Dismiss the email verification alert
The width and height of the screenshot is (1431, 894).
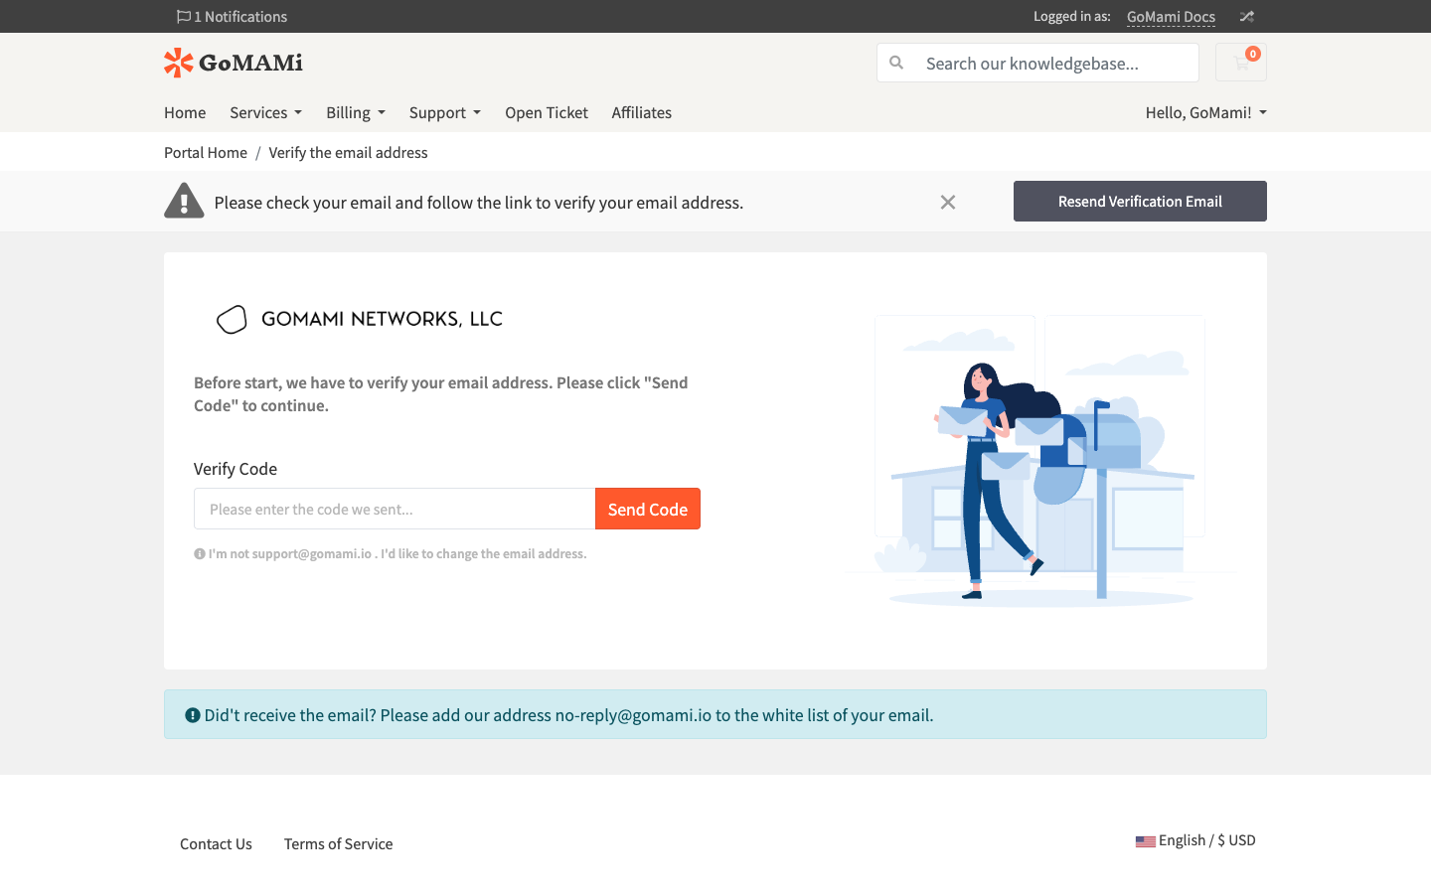(x=948, y=203)
